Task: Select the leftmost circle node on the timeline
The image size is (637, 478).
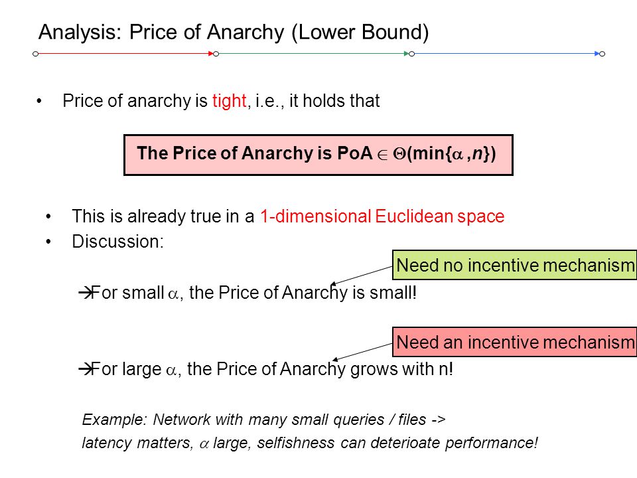Action: [x=36, y=54]
